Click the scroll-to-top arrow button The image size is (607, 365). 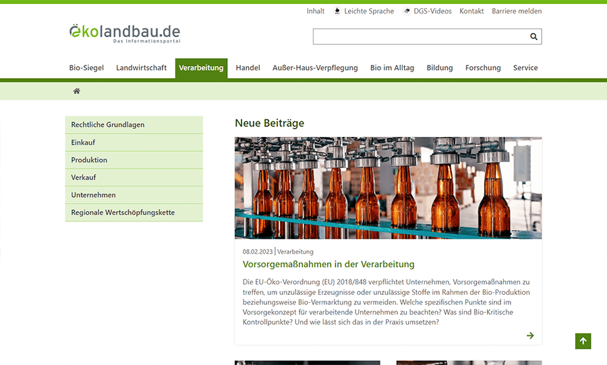(583, 341)
